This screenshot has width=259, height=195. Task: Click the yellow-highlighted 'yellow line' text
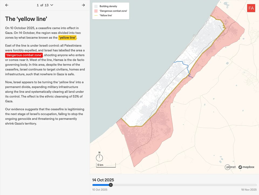[67, 37]
